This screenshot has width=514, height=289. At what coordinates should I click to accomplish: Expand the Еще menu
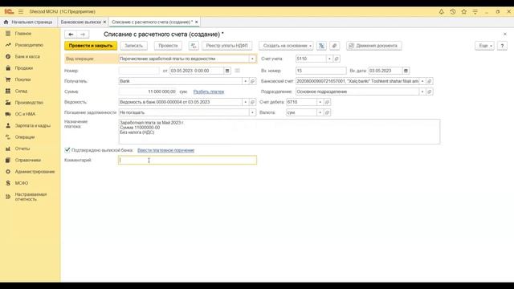[x=484, y=46]
